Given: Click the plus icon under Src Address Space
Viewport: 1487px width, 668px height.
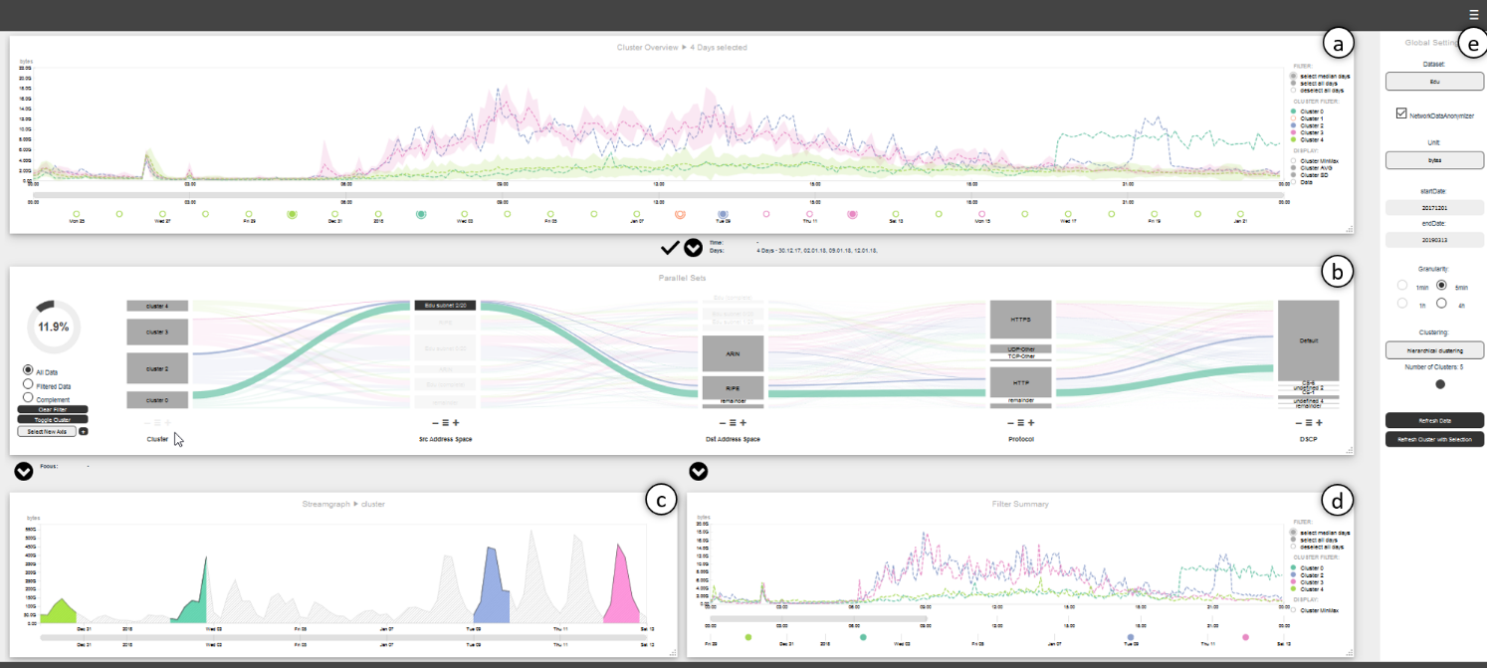Looking at the screenshot, I should coord(456,422).
